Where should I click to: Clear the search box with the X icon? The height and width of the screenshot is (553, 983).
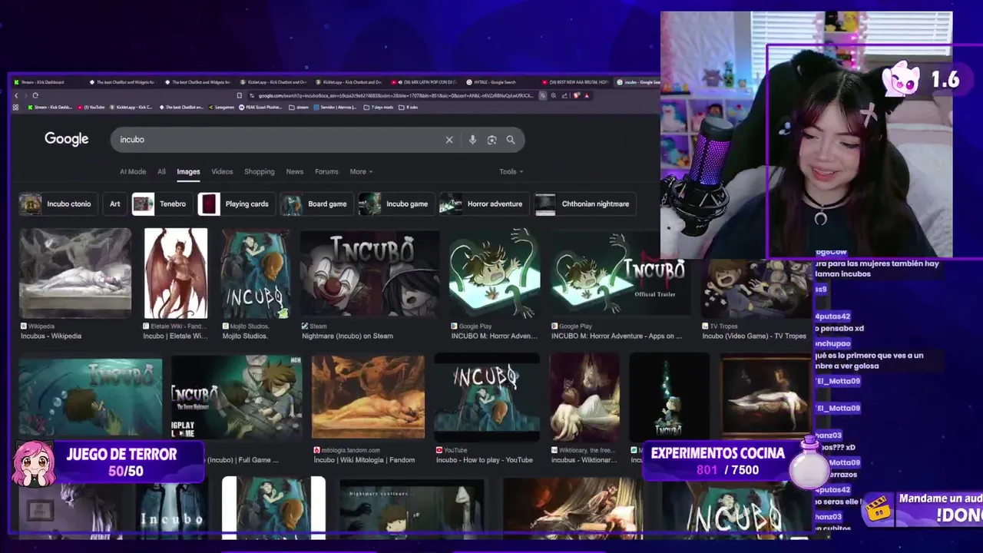449,140
